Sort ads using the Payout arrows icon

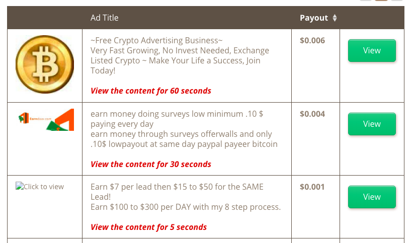pyautogui.click(x=335, y=18)
